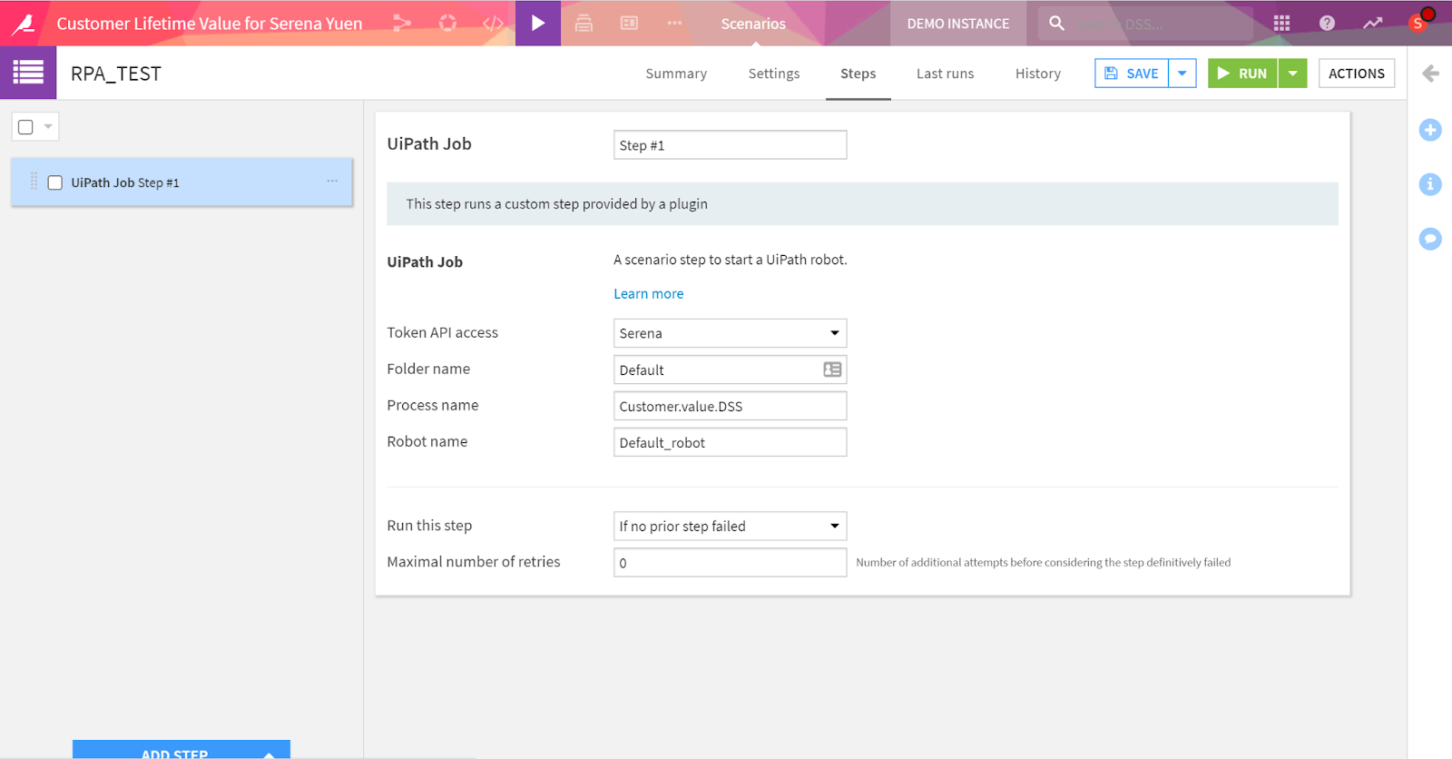Open the Dashboards icon in top bar
This screenshot has width=1452, height=759.
(x=629, y=24)
